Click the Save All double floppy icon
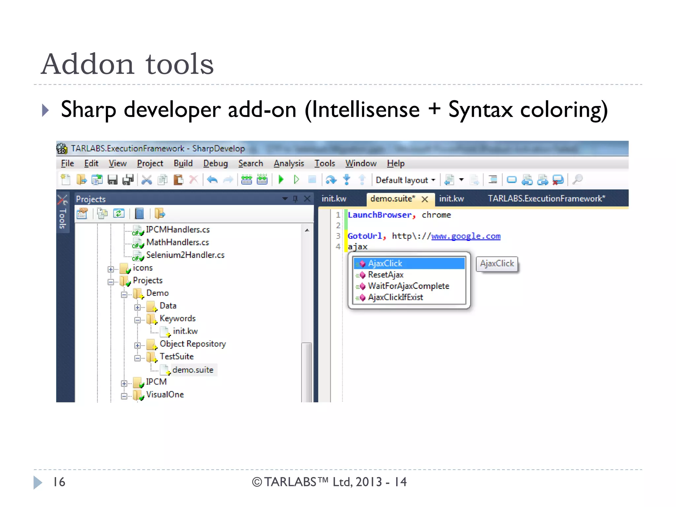This screenshot has width=676, height=507. pos(128,180)
